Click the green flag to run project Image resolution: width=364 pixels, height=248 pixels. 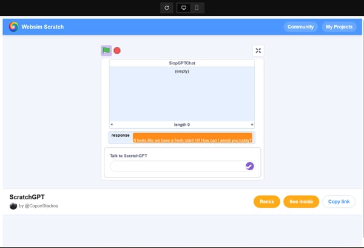[106, 50]
